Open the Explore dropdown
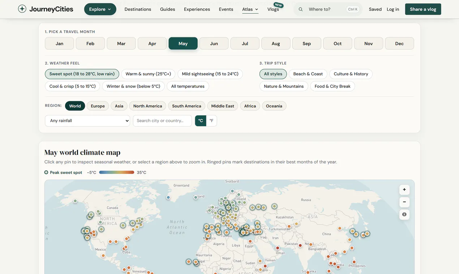The height and width of the screenshot is (274, 459). 100,9
